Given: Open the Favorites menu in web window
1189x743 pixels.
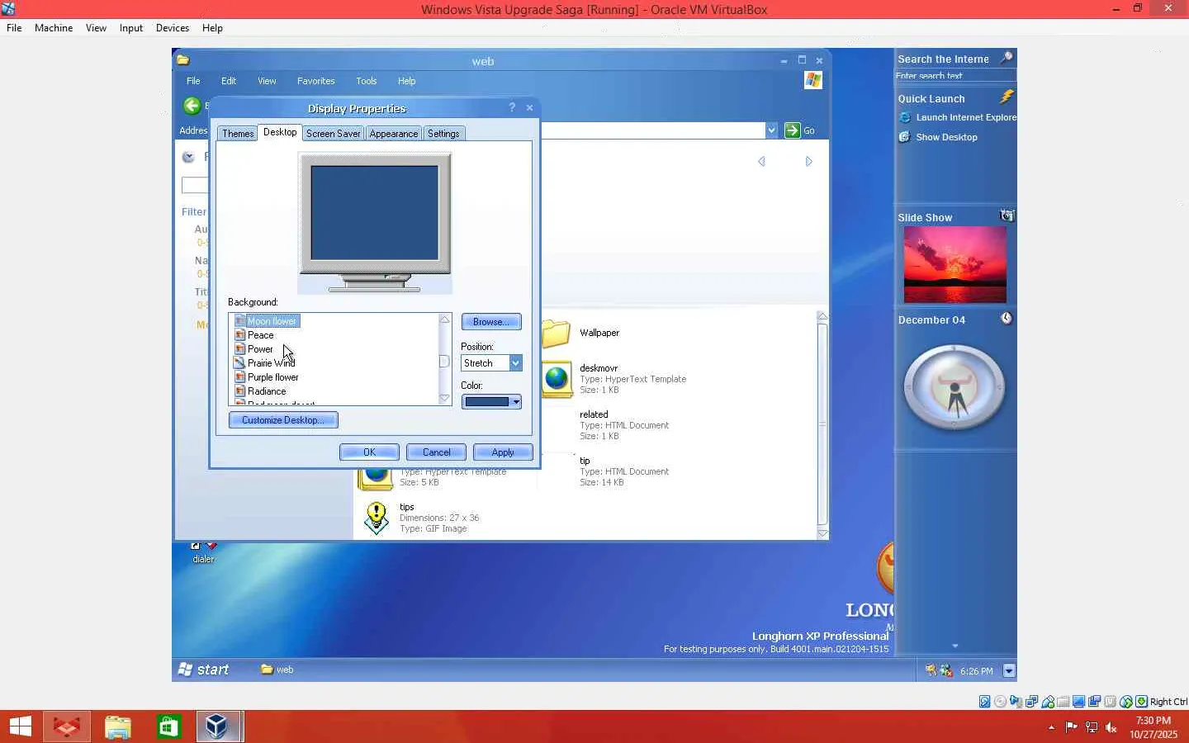Looking at the screenshot, I should pyautogui.click(x=315, y=81).
